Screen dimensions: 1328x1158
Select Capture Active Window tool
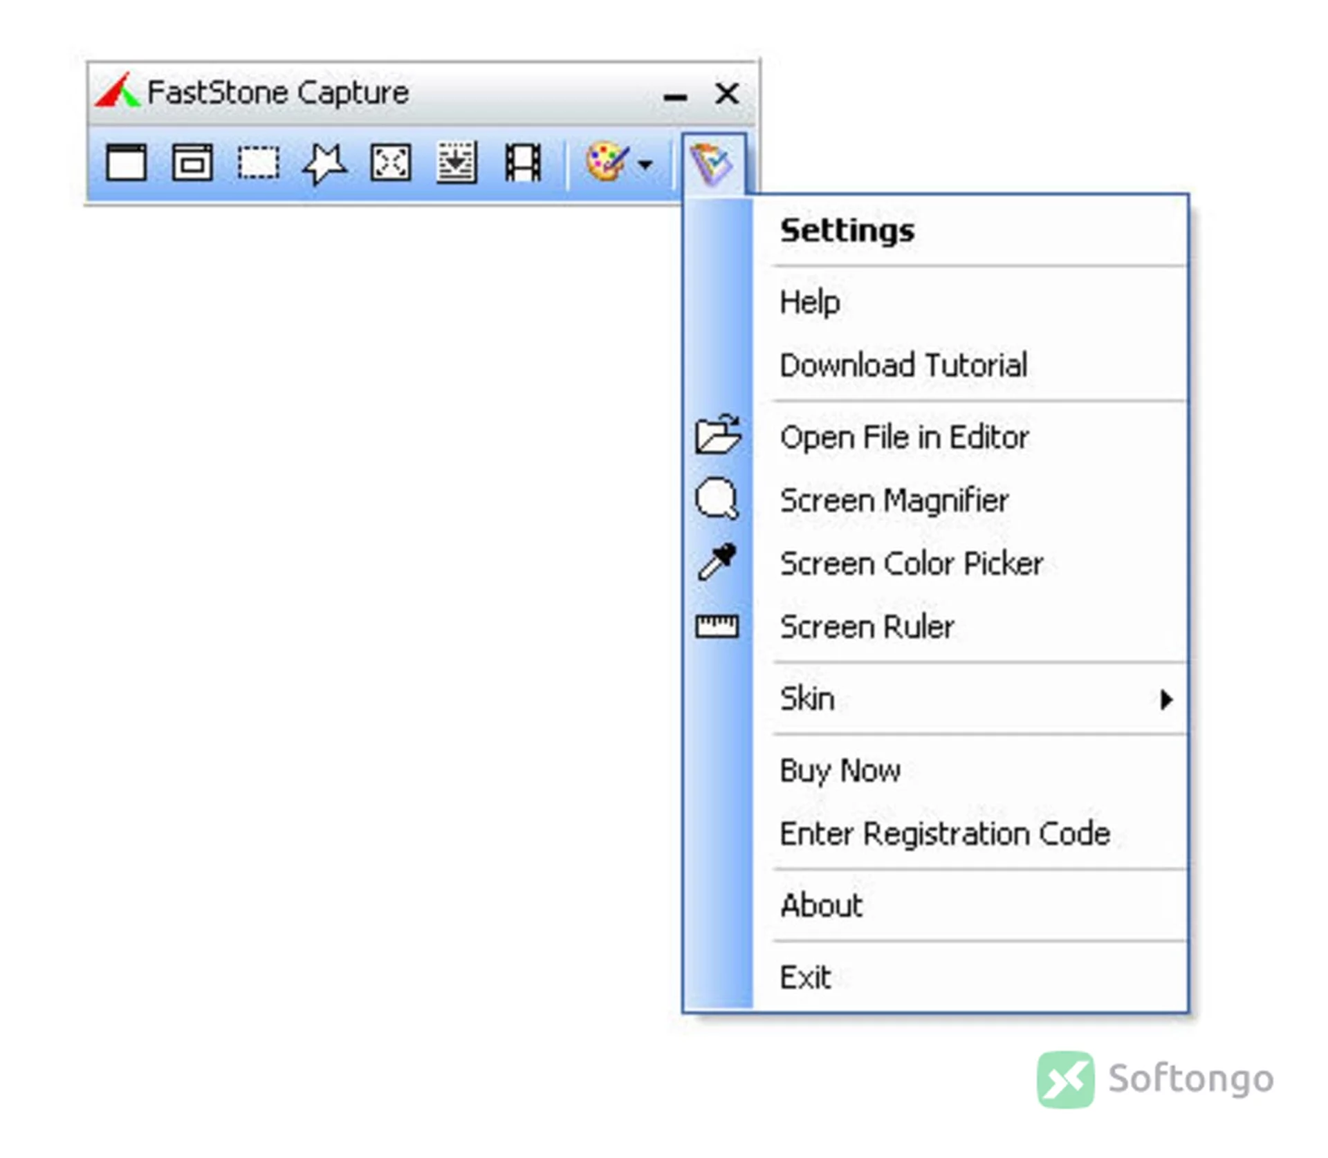tap(126, 163)
